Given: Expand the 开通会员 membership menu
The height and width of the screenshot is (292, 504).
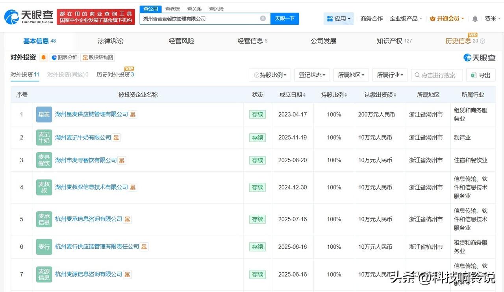Looking at the screenshot, I should point(447,18).
